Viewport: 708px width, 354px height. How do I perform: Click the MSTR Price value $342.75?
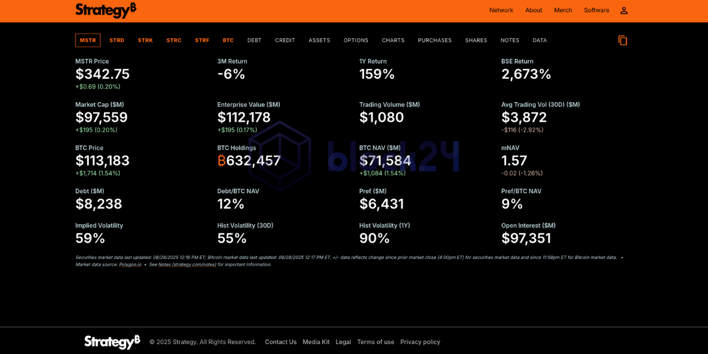(x=102, y=74)
